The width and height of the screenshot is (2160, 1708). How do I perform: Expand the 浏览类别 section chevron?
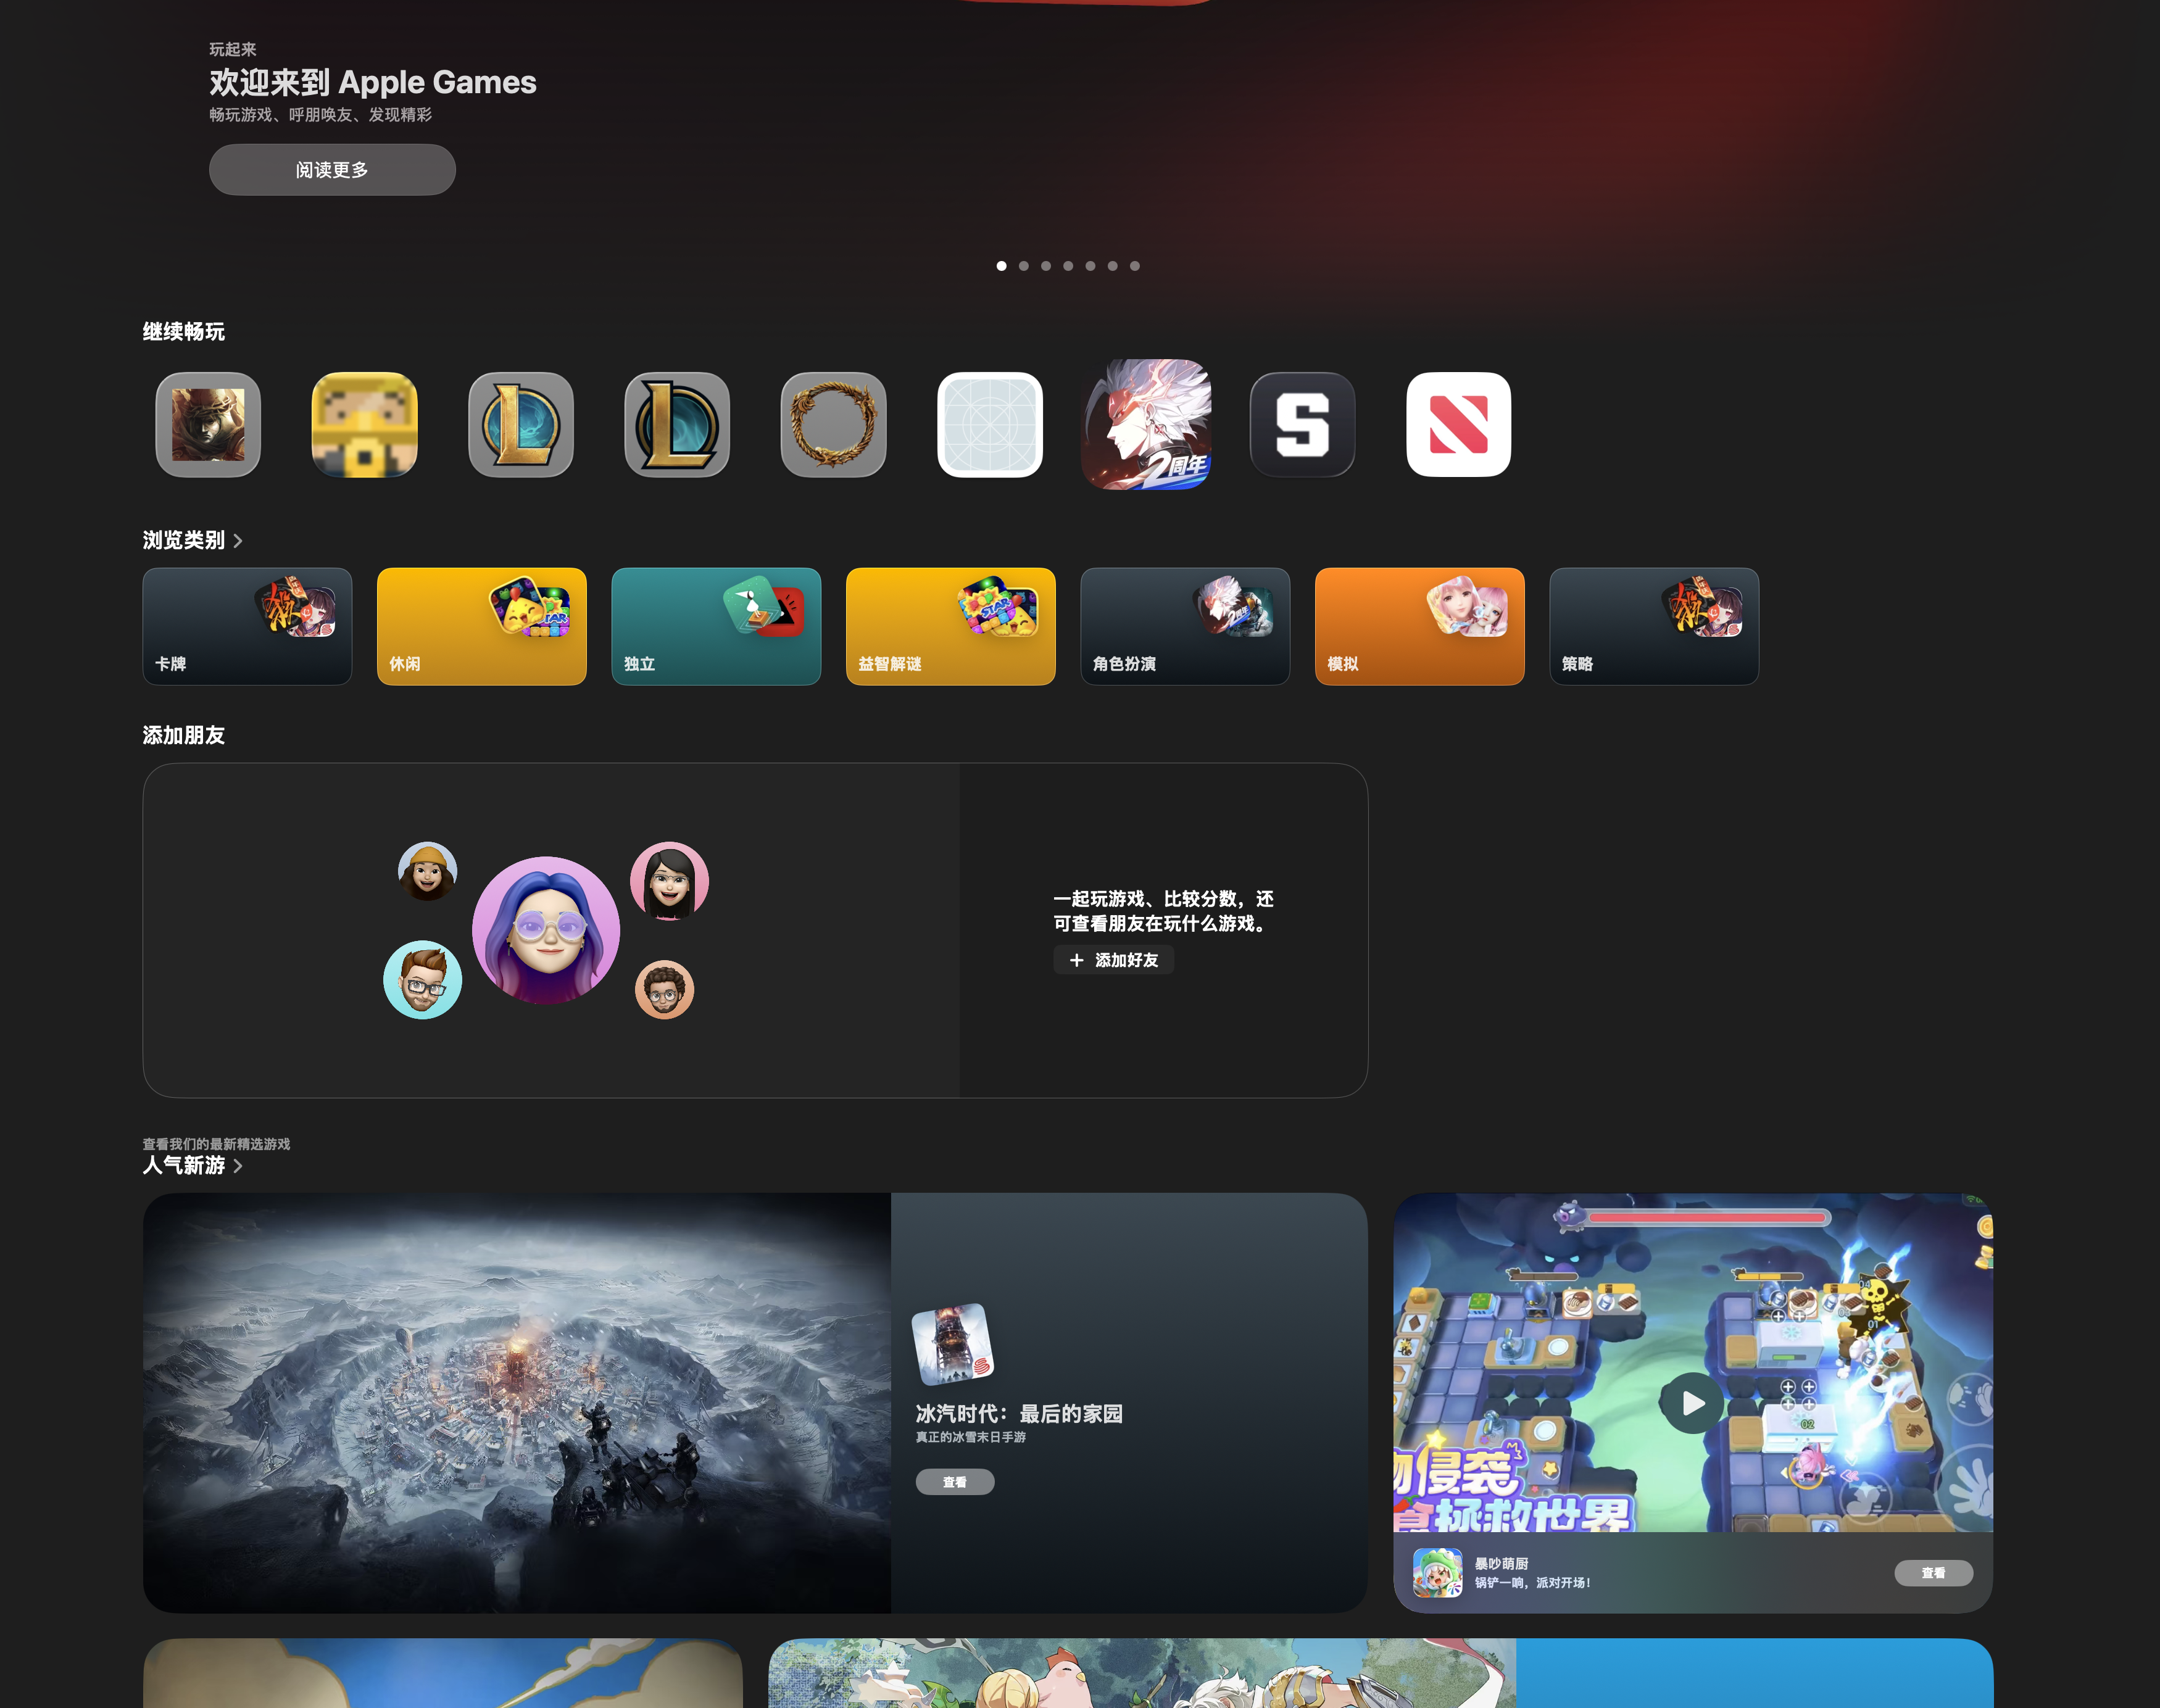click(x=238, y=541)
